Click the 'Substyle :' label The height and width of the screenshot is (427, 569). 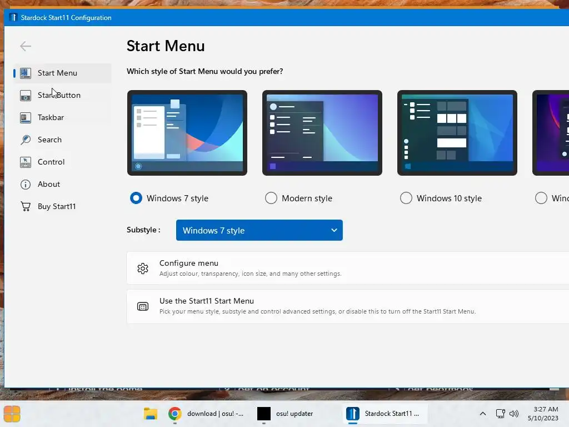pos(143,230)
